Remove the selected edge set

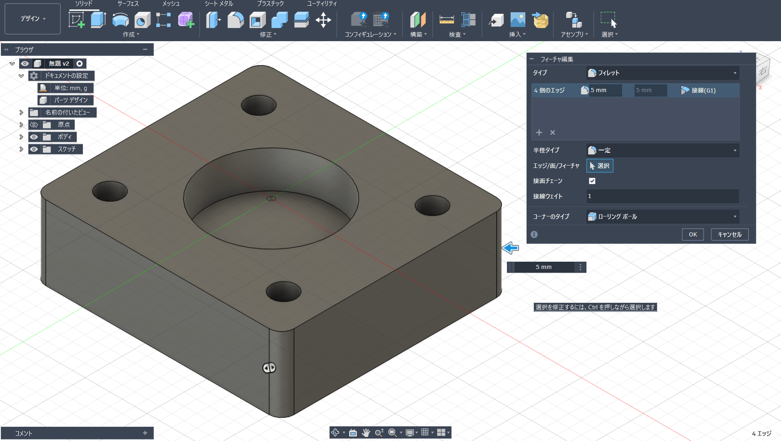[553, 132]
